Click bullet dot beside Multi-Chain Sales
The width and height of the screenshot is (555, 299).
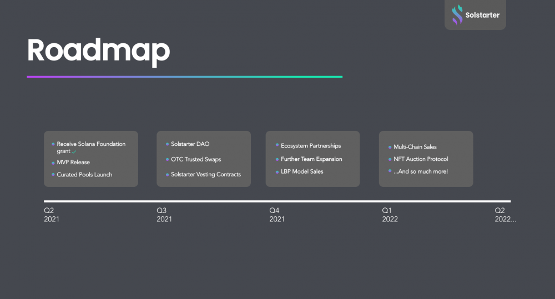click(x=390, y=147)
